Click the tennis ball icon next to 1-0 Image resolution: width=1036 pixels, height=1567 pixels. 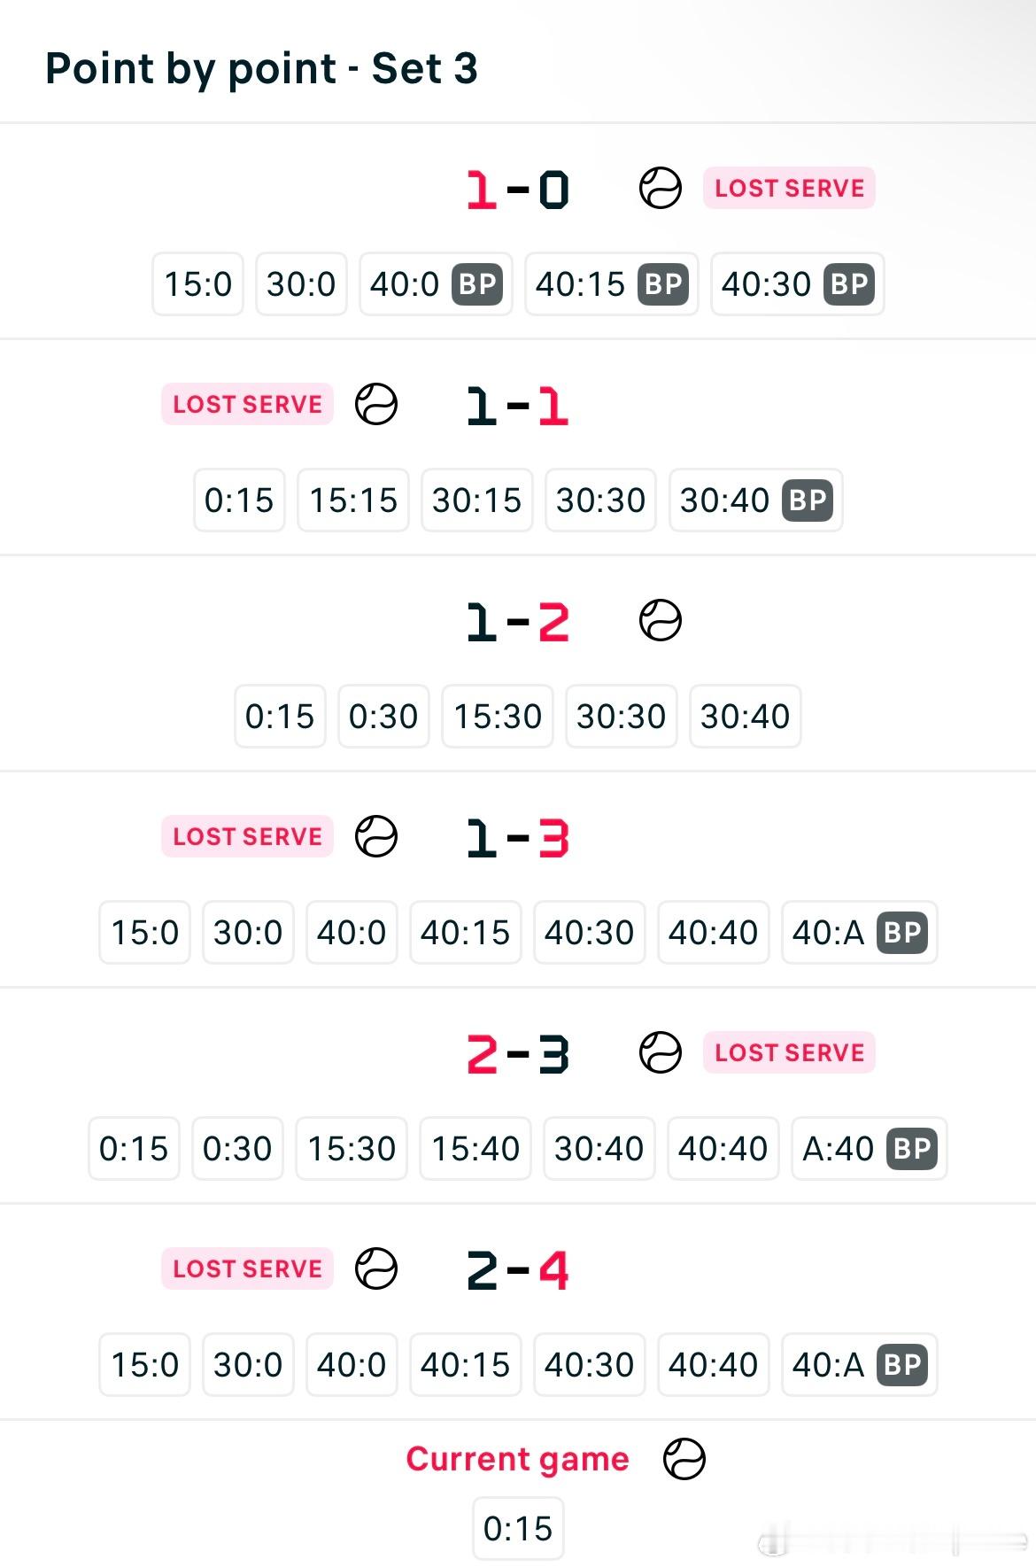point(661,188)
